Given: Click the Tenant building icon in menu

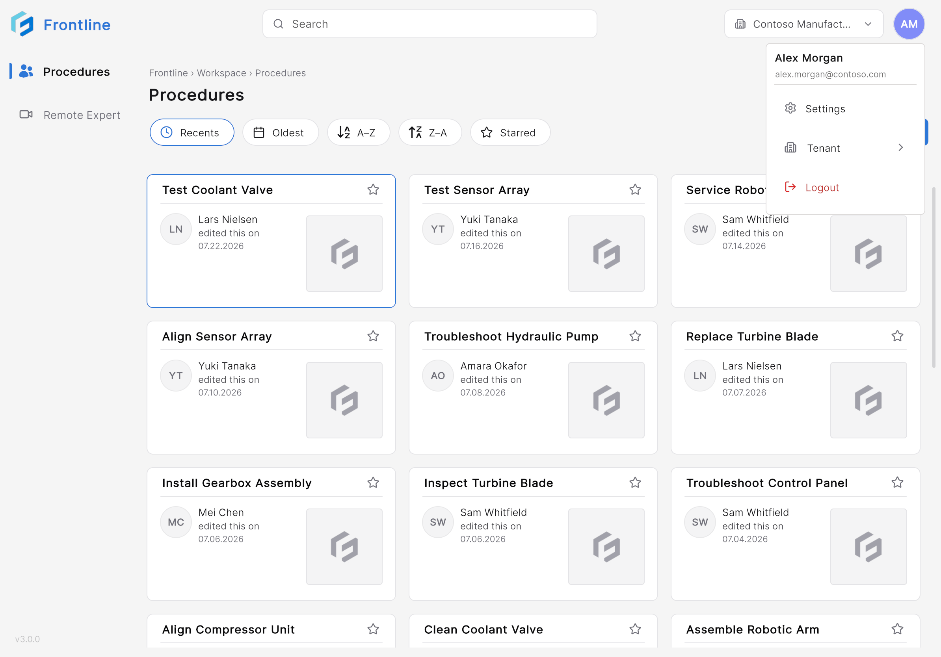Looking at the screenshot, I should tap(790, 147).
